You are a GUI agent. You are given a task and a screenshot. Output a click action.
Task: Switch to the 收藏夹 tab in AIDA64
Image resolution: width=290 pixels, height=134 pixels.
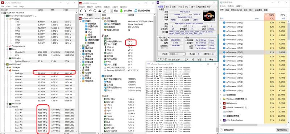[90, 15]
